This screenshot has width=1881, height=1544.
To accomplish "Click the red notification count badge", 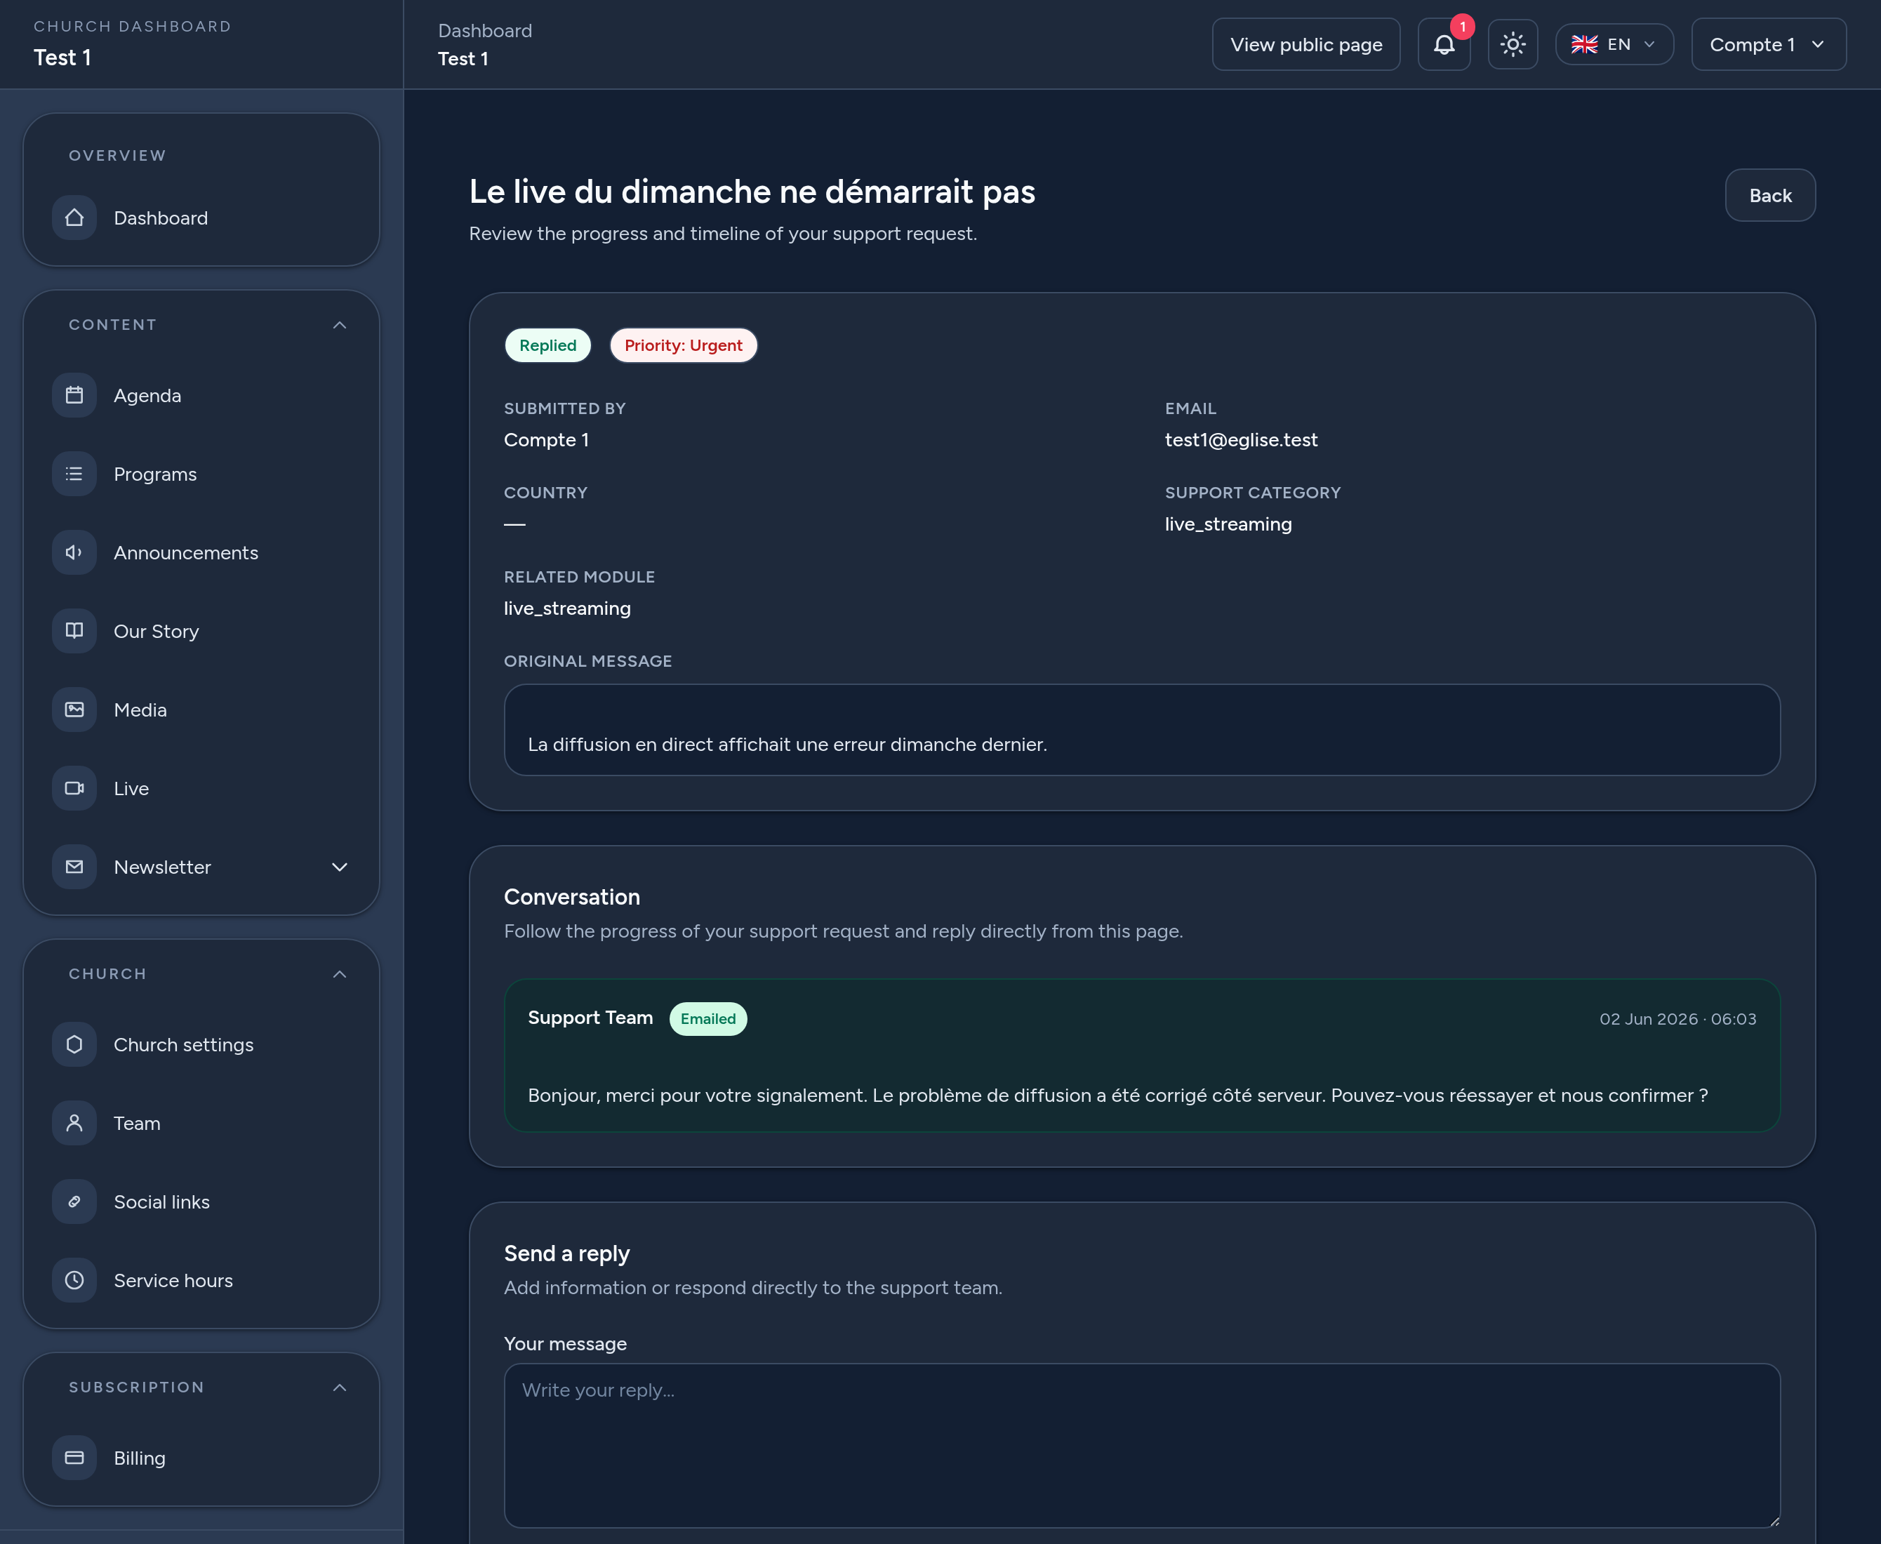I will [1462, 27].
